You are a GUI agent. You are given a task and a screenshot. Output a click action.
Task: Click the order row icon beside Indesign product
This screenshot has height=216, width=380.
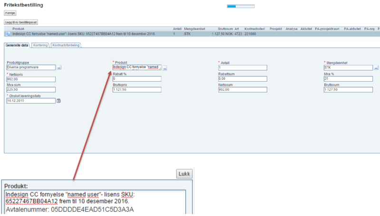pos(8,34)
